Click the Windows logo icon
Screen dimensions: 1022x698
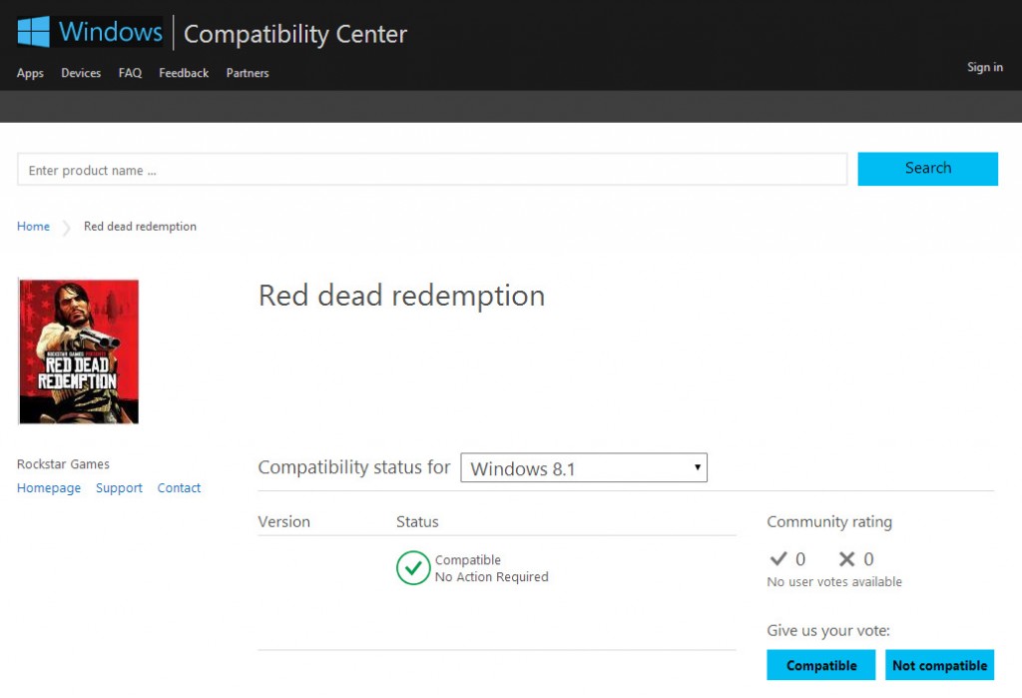[33, 31]
